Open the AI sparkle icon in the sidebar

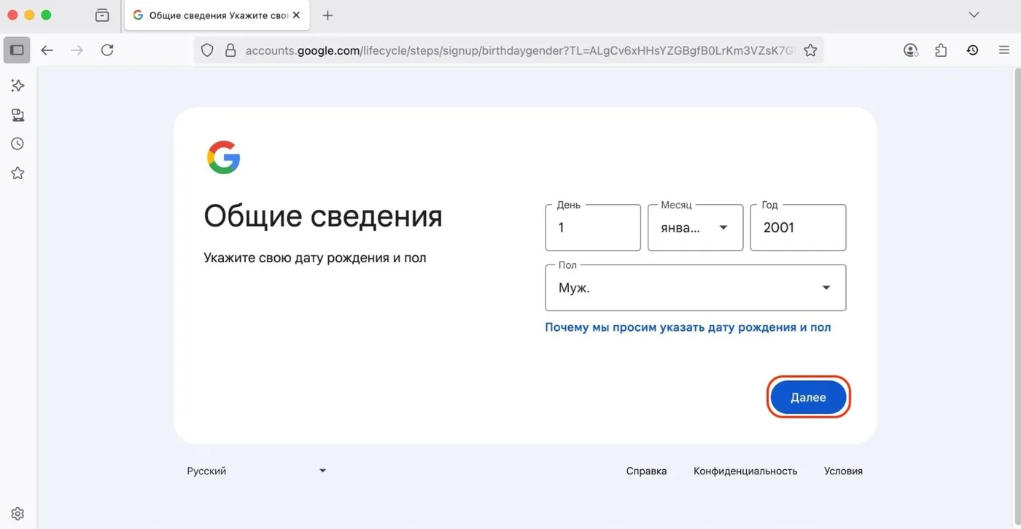pos(18,85)
